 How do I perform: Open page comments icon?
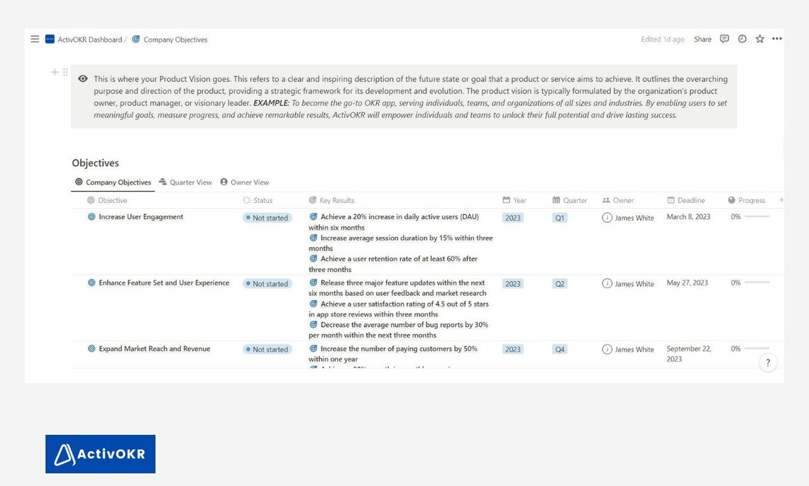point(725,39)
